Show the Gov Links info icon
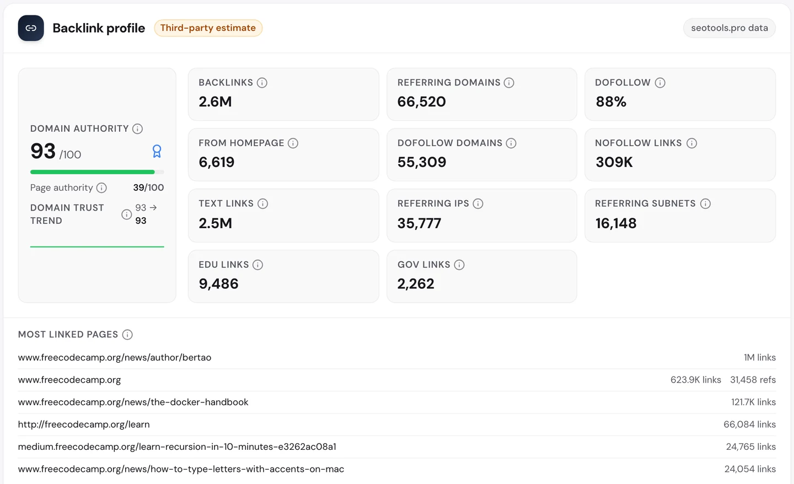 tap(459, 265)
